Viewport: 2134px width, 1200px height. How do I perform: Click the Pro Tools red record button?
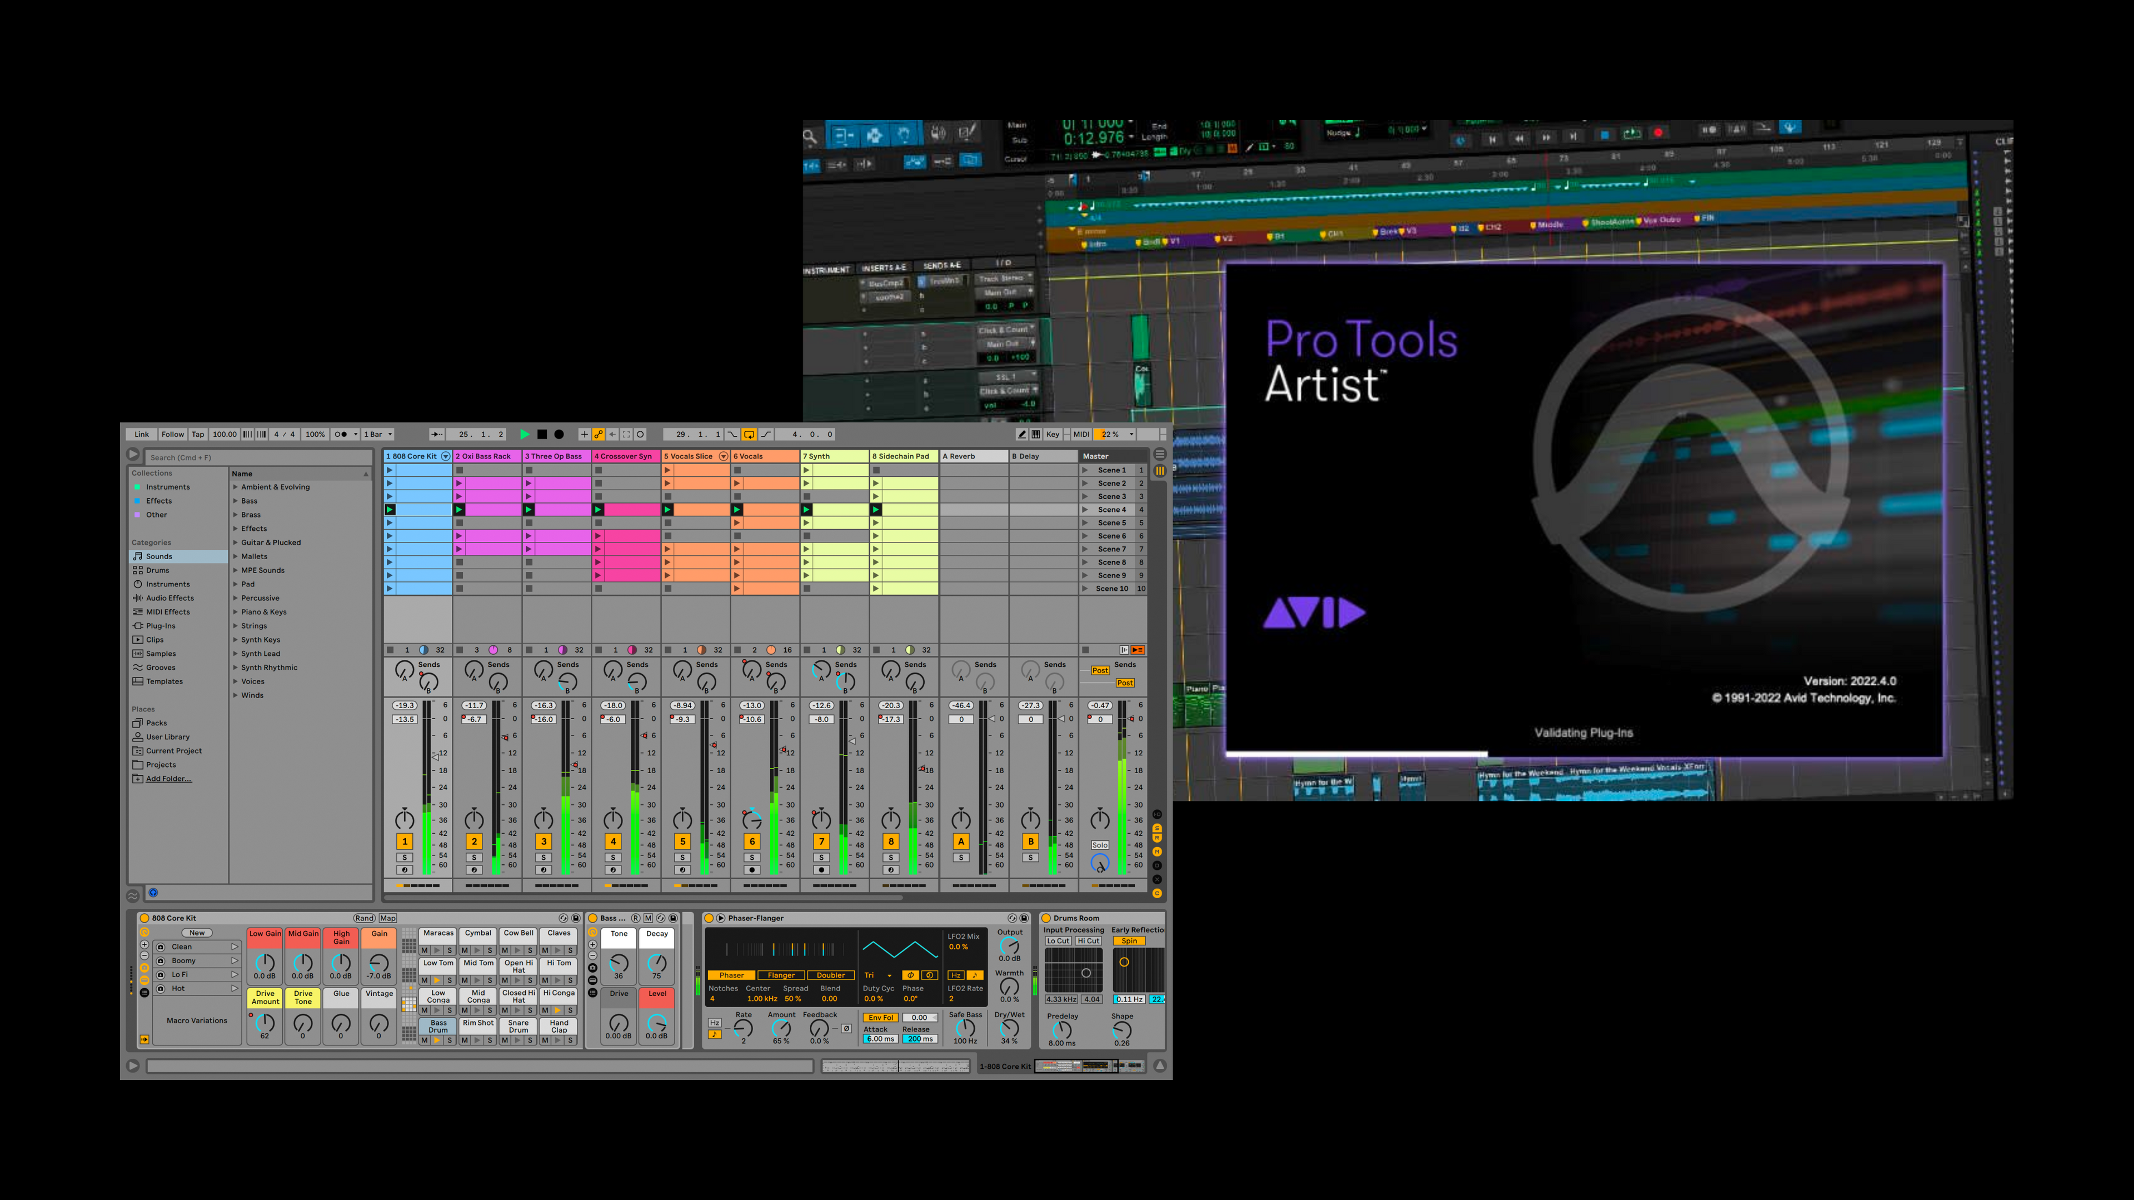point(1658,133)
